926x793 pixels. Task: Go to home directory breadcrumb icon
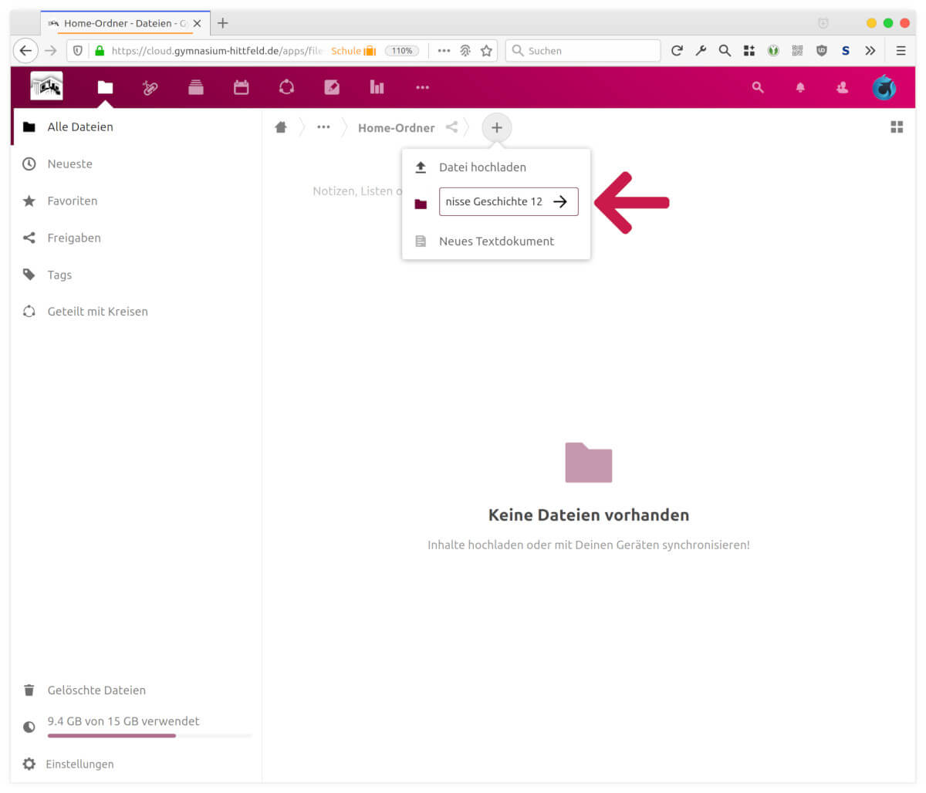click(281, 127)
